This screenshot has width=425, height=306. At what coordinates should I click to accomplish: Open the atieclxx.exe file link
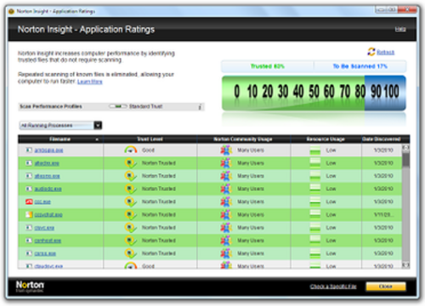coord(47,163)
